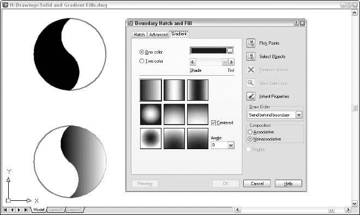
Task: Click the dialog help question mark icon
Action: point(296,23)
